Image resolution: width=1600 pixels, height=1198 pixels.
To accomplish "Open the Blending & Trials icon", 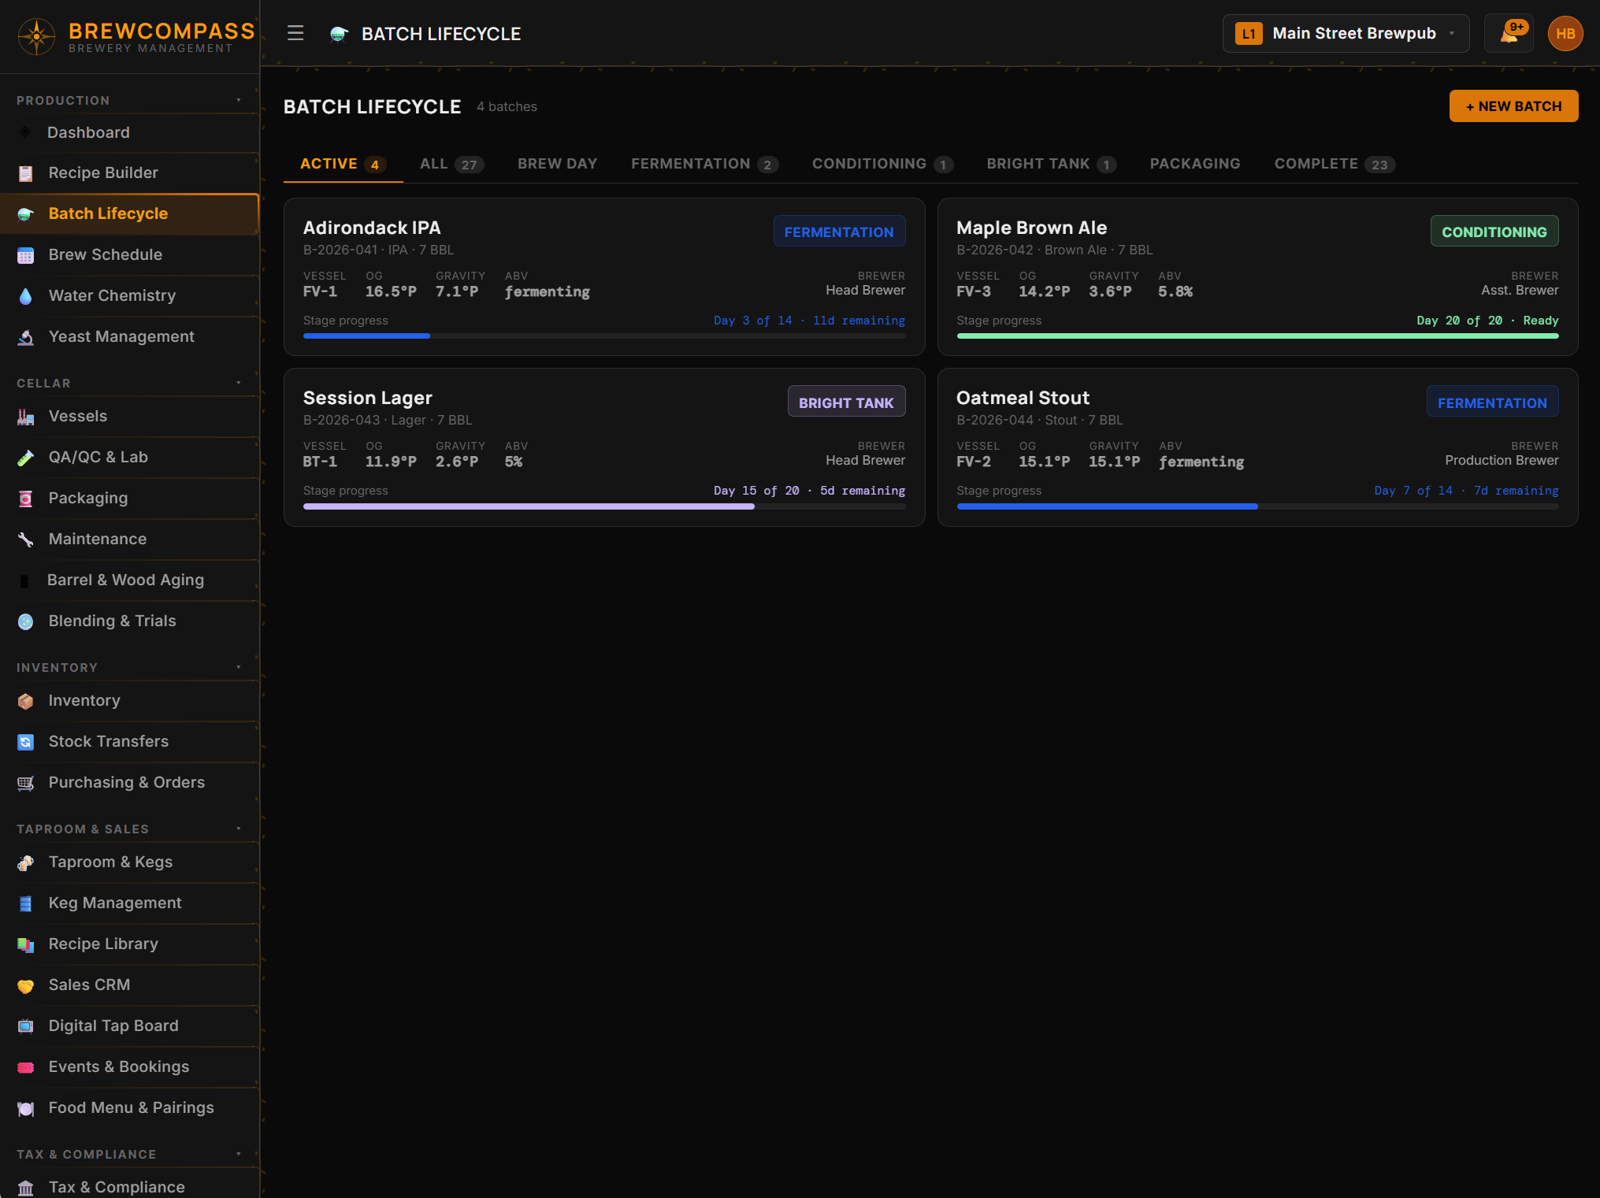I will [x=25, y=621].
